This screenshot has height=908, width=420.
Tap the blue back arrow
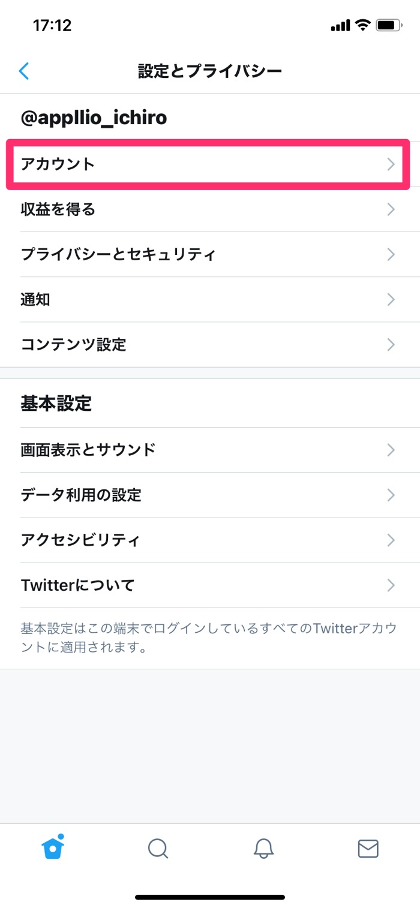pyautogui.click(x=23, y=70)
